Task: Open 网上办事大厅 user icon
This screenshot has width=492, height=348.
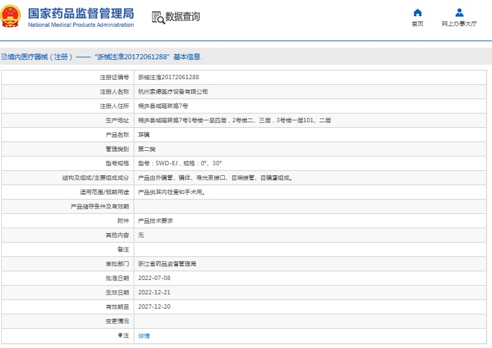Action: click(459, 12)
